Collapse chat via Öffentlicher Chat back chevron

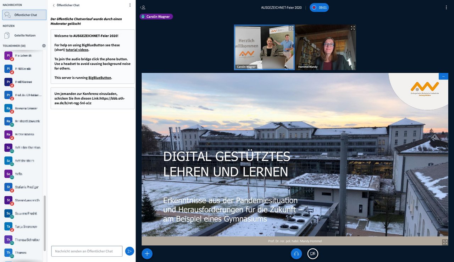(x=54, y=5)
